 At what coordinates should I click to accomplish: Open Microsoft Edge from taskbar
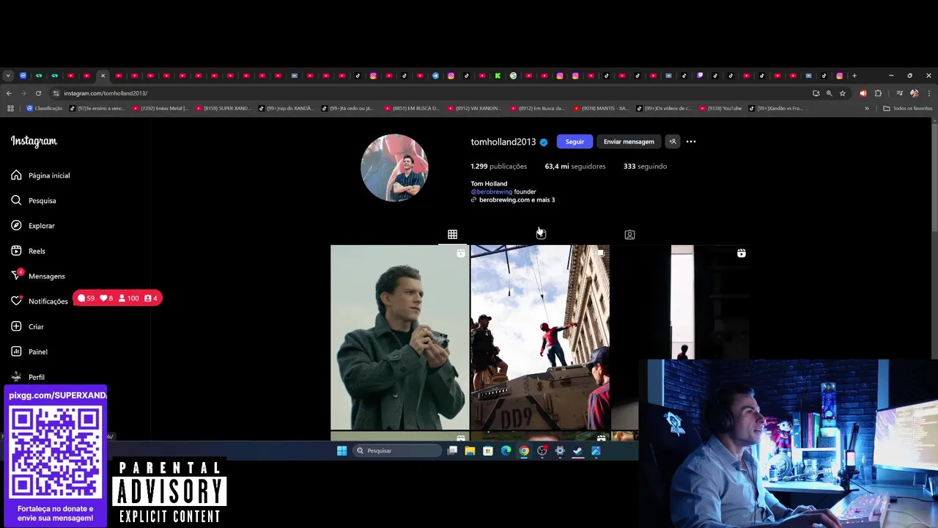tap(506, 451)
